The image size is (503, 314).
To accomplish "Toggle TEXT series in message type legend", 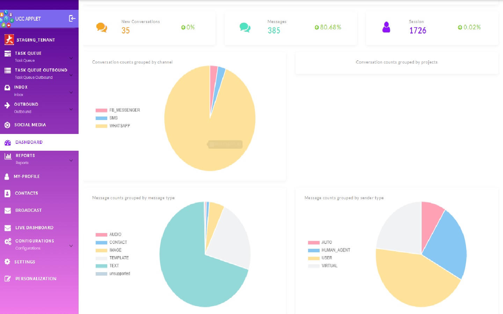I will tap(114, 266).
